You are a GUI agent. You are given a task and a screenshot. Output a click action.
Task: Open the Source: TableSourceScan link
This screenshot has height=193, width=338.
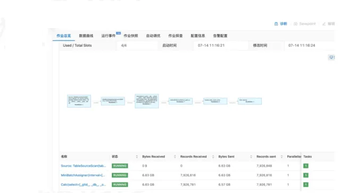coord(84,166)
